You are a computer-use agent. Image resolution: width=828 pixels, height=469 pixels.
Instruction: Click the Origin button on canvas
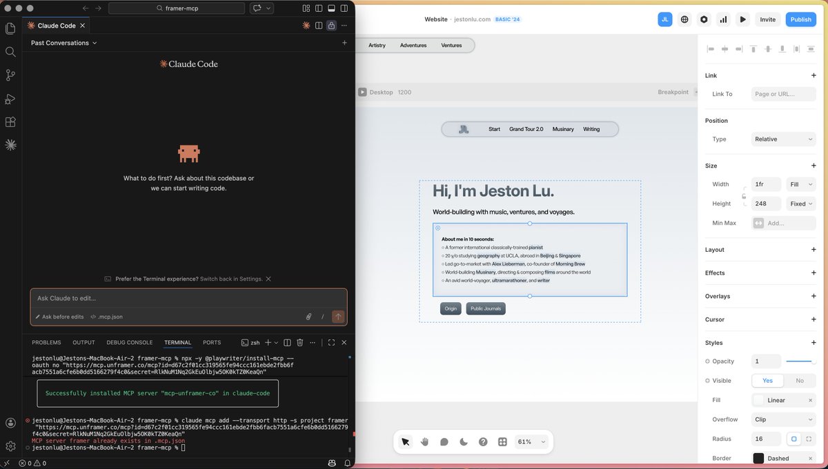pos(451,308)
